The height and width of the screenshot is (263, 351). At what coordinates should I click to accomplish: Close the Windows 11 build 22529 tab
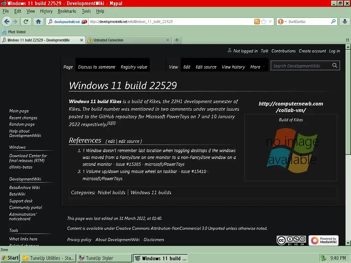tap(82, 40)
